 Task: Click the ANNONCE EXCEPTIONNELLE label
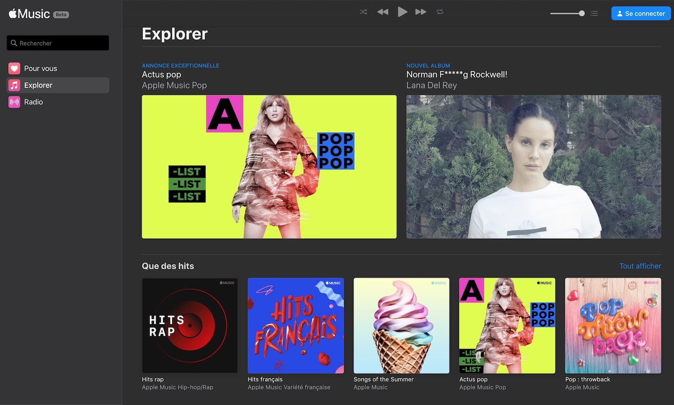coord(181,65)
